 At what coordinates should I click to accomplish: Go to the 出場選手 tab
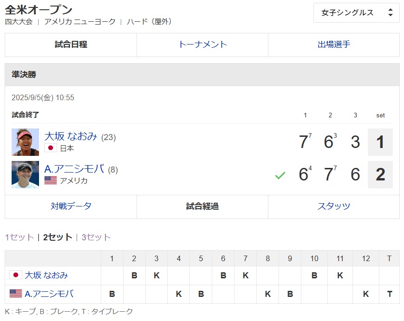[333, 45]
